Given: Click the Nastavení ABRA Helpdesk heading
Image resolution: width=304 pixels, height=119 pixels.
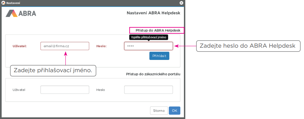Looking at the screenshot, I should tap(154, 13).
